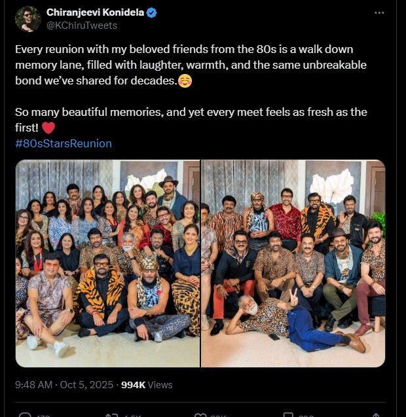This screenshot has width=406, height=417.
Task: Click the like count number
Action: click(219, 415)
